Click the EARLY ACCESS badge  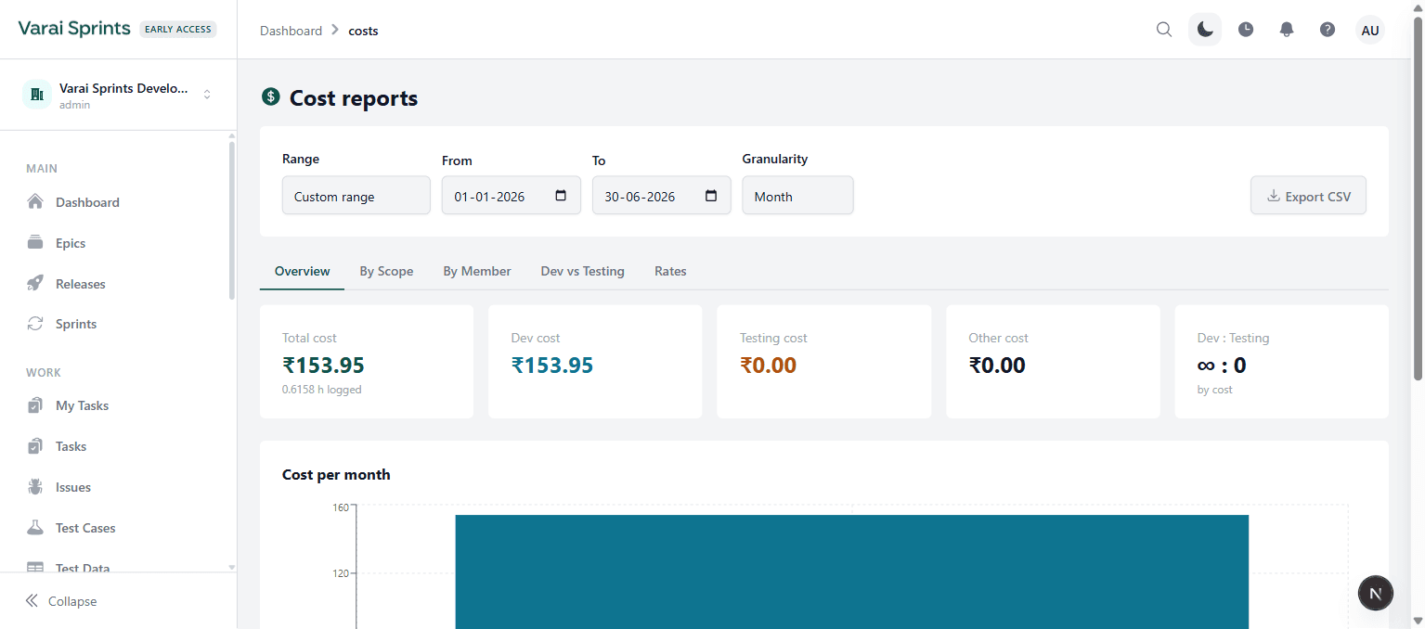(x=178, y=30)
